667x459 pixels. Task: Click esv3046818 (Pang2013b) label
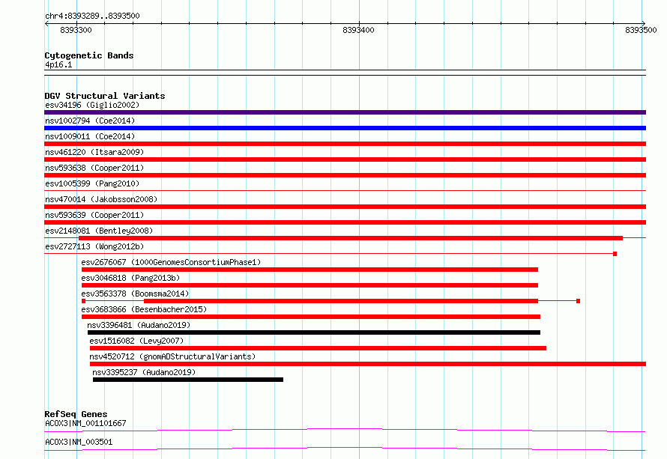130,278
